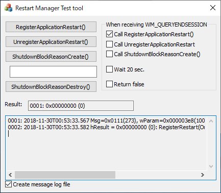Screen dimensions: 221x193
Task: Click the log's vertical scroll down arrow
Action: tap(211, 166)
